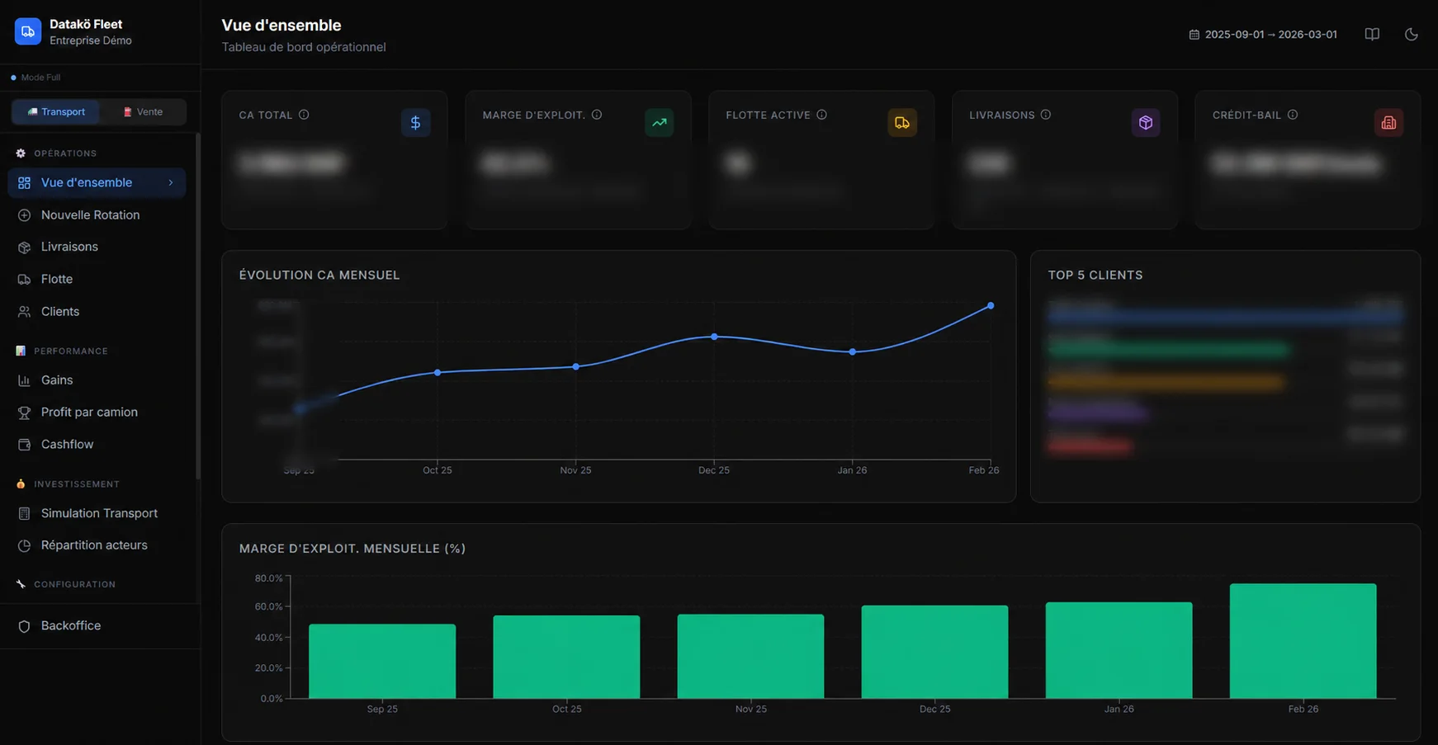This screenshot has width=1438, height=745.
Task: Switch to the Transport mode tab
Action: pos(56,111)
